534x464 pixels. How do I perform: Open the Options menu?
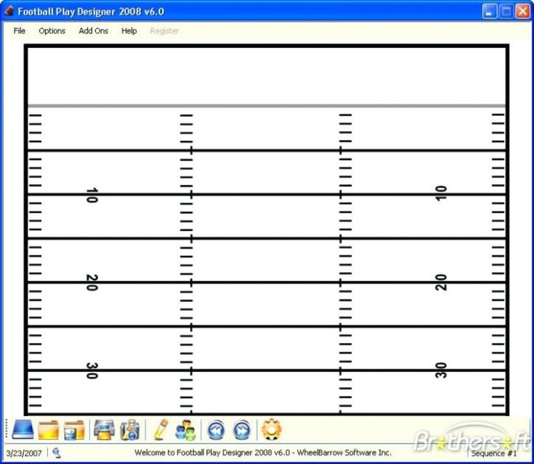[x=52, y=31]
